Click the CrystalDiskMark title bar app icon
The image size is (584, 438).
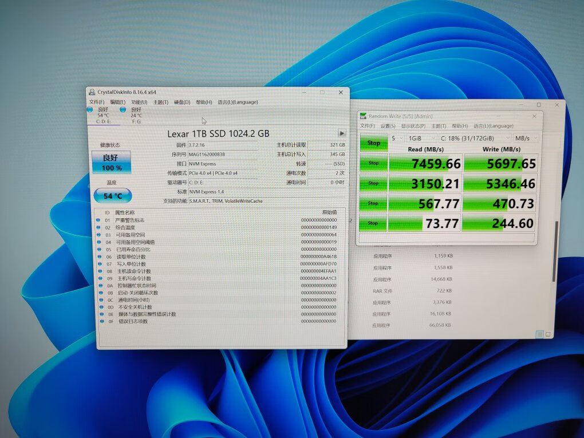(x=363, y=116)
